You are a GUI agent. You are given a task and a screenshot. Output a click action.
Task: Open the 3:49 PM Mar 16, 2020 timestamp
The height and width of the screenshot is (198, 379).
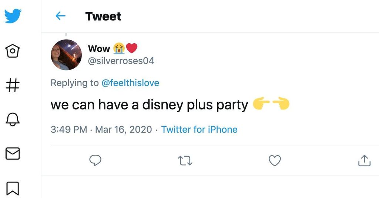pos(101,130)
